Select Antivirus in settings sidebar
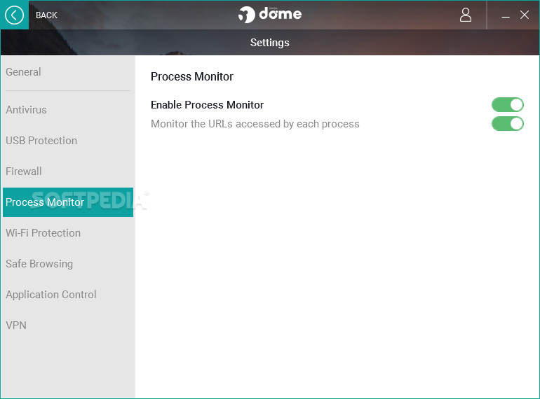 [26, 110]
